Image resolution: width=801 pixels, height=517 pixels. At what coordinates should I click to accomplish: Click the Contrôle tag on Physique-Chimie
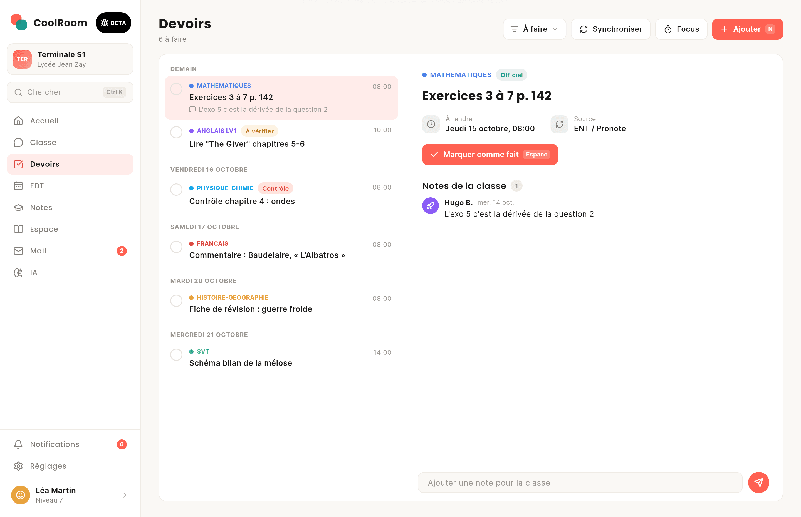point(275,188)
